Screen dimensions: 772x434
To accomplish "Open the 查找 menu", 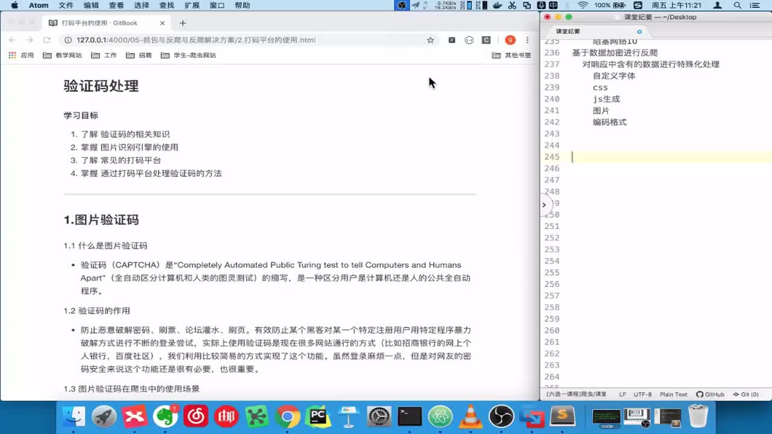I will [166, 5].
